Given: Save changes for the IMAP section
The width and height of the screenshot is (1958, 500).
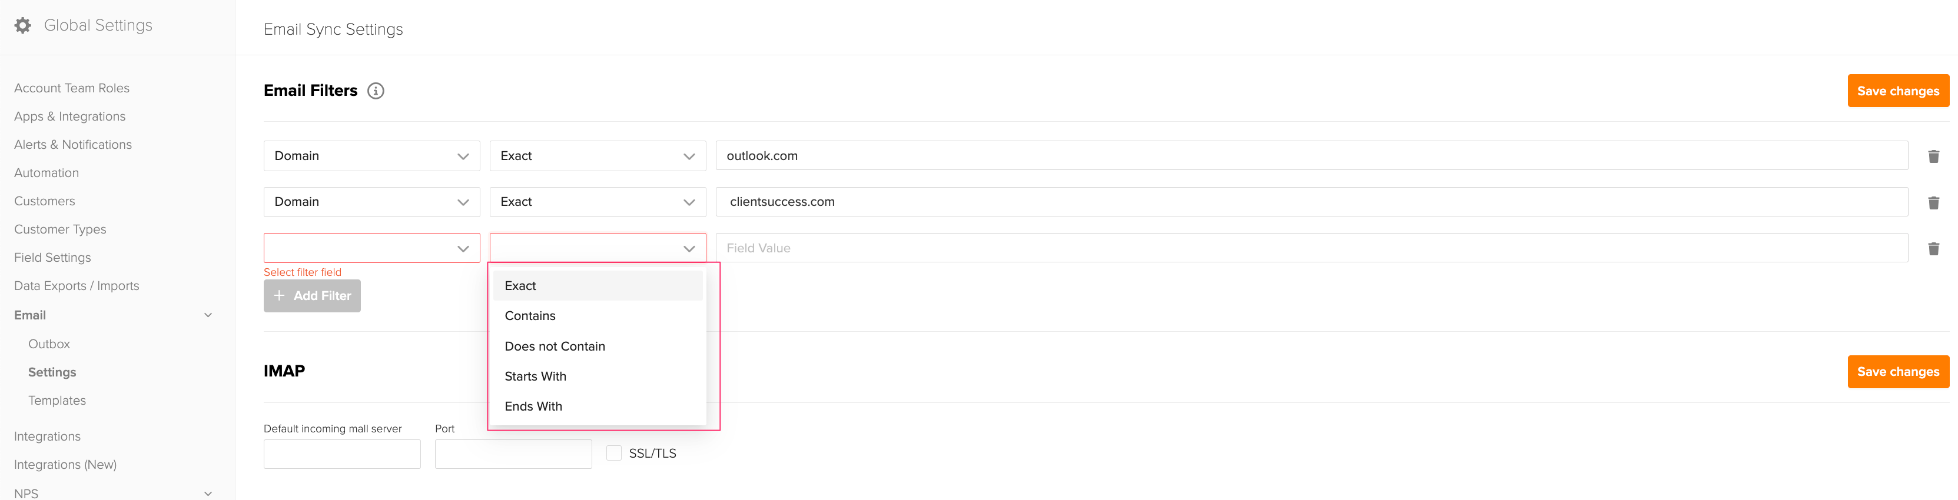Looking at the screenshot, I should tap(1898, 372).
